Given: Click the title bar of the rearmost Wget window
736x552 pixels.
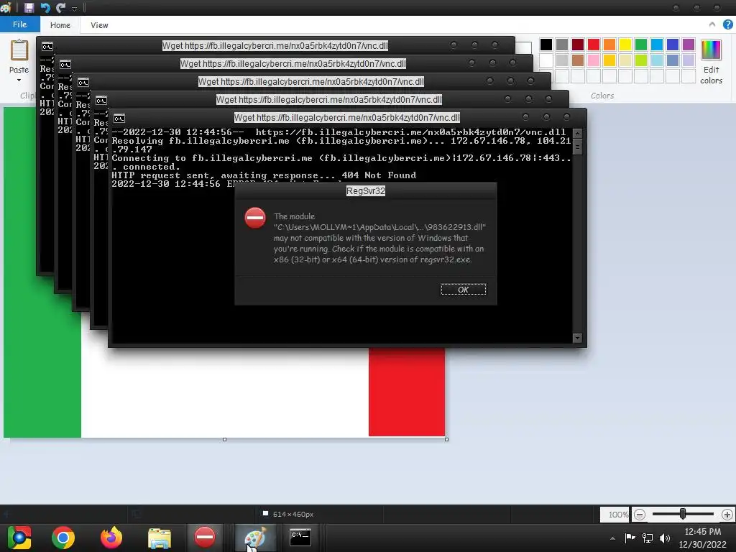Looking at the screenshot, I should (x=275, y=45).
